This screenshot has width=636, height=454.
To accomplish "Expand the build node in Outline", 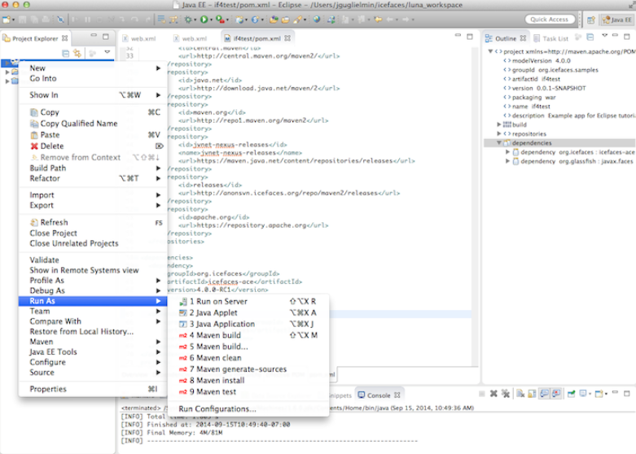I will pos(498,124).
